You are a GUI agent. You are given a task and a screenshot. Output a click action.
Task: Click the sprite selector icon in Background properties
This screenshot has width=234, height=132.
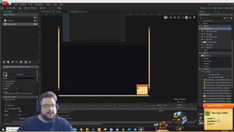click(x=5, y=74)
